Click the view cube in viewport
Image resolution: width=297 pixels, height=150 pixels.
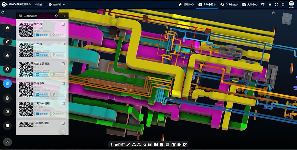click(287, 18)
